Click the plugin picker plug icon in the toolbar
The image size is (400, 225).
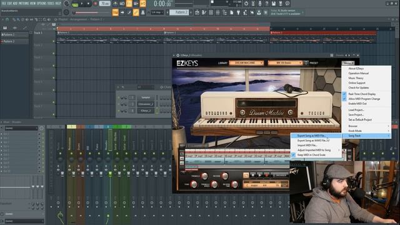(239, 12)
